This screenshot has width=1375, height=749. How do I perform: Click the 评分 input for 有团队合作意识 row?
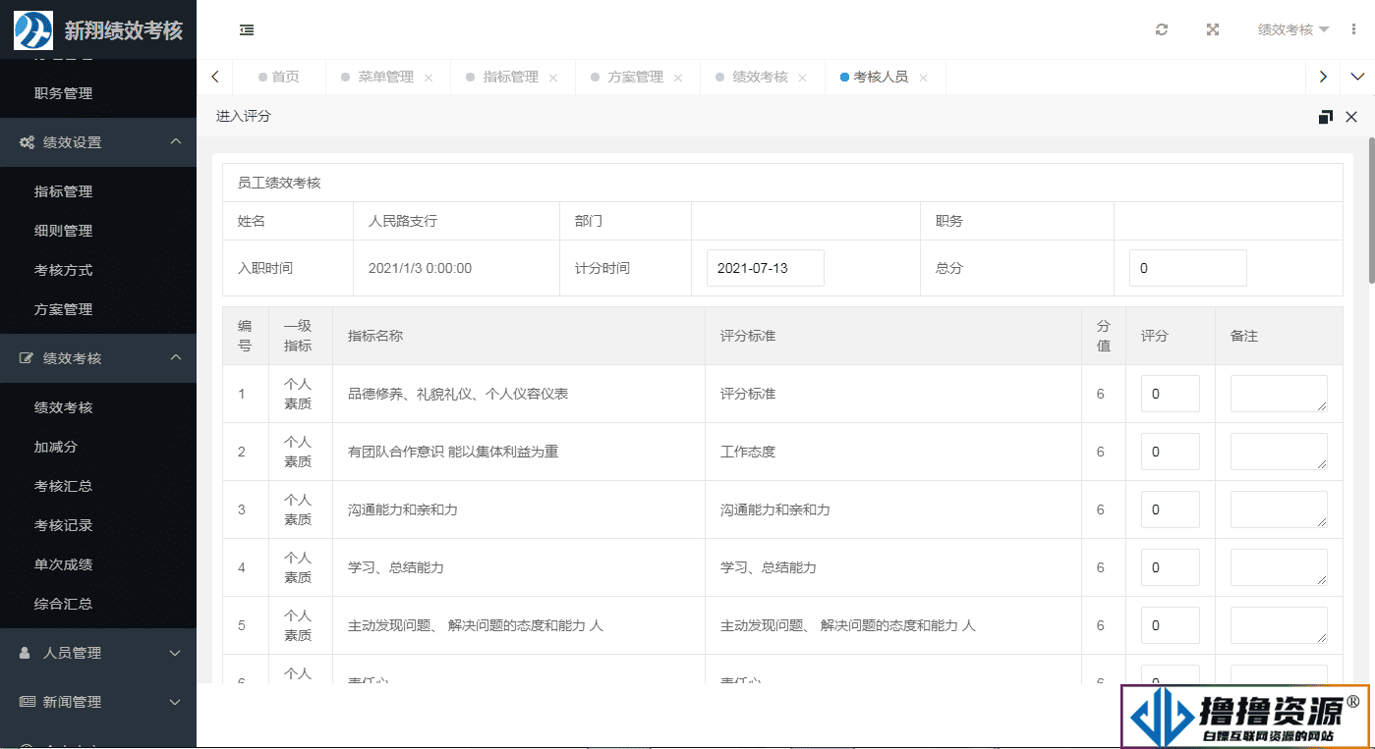pyautogui.click(x=1171, y=452)
